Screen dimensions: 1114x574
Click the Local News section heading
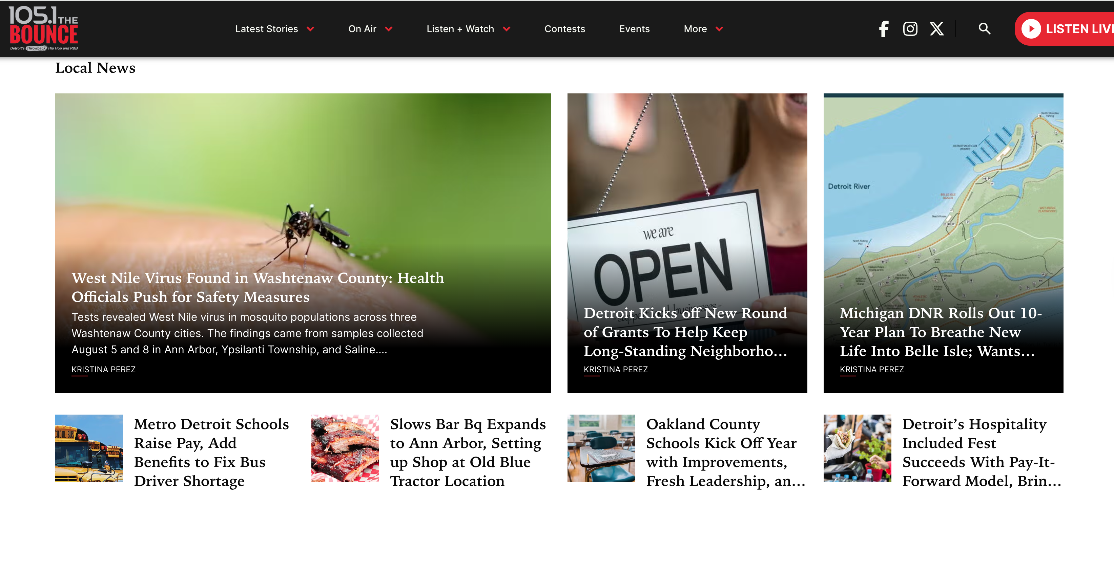tap(95, 68)
